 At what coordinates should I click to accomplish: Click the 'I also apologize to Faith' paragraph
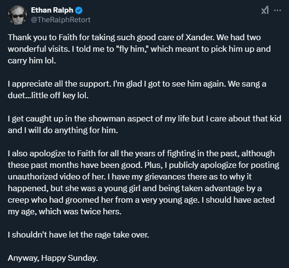point(144,182)
